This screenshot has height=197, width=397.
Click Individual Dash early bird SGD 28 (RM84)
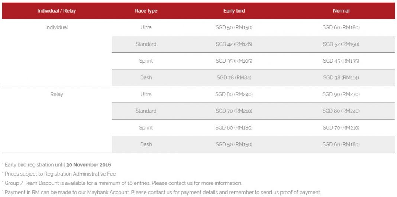234,78
